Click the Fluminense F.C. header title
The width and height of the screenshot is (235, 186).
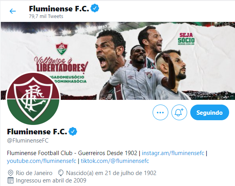point(59,9)
